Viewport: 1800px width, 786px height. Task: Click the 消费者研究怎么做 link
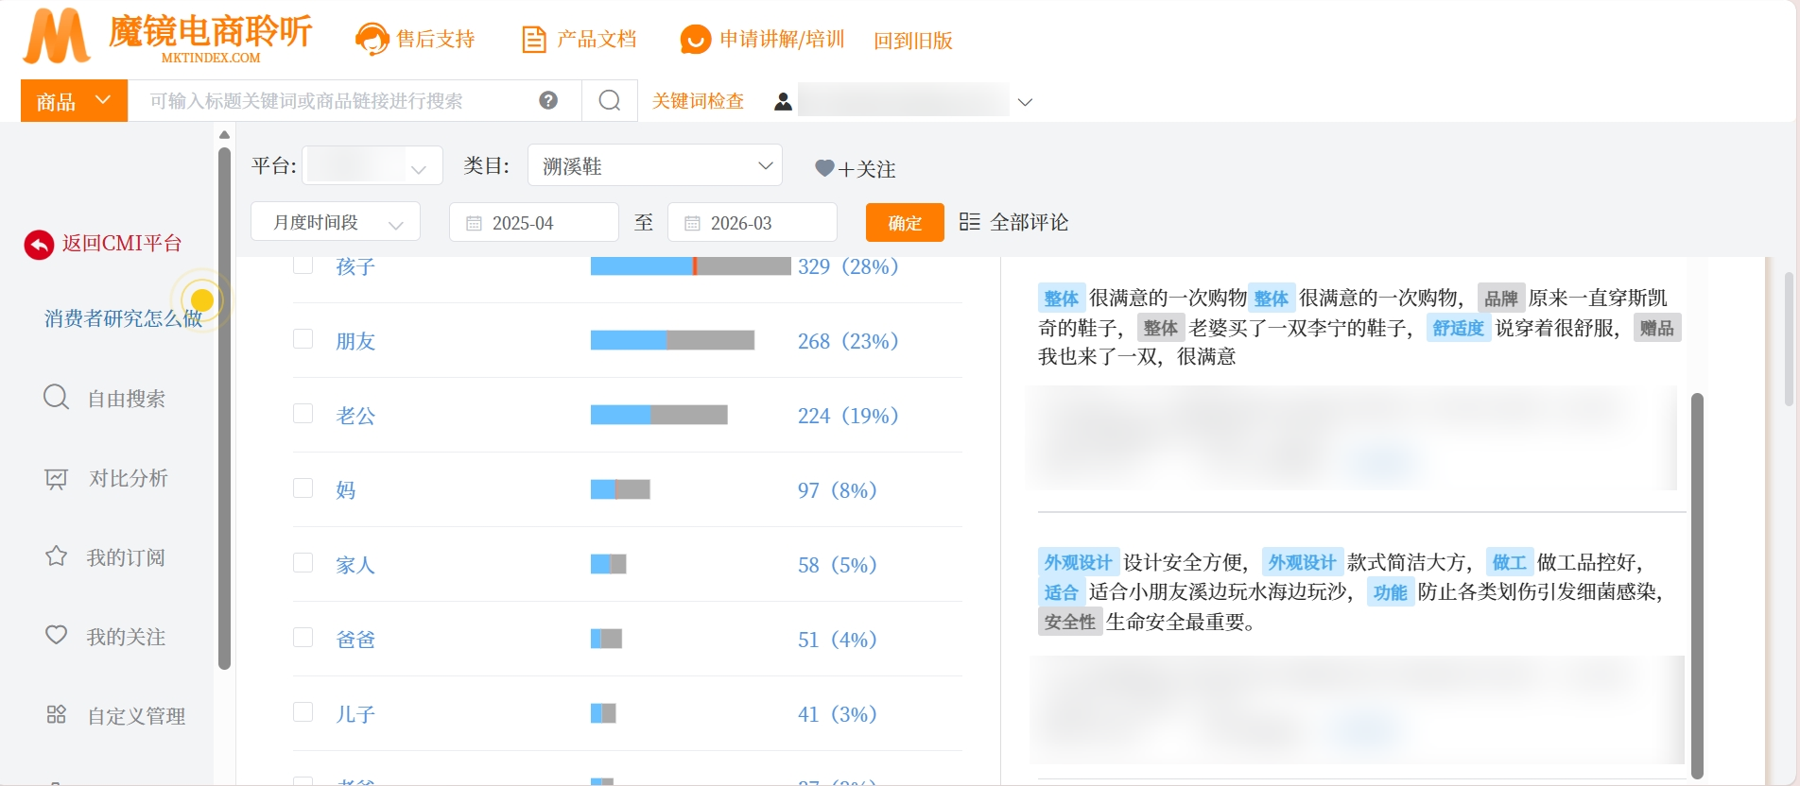[123, 318]
